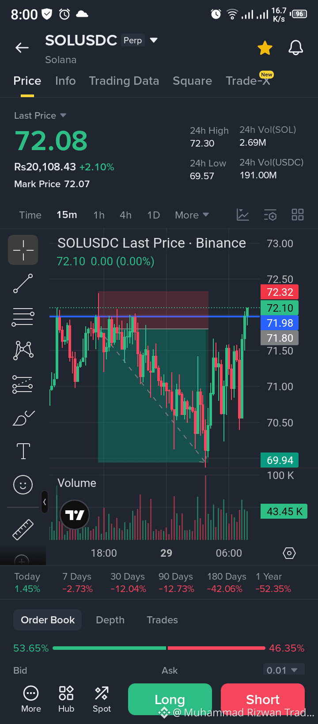Tap the green Long button
This screenshot has height=724, width=318.
170,699
